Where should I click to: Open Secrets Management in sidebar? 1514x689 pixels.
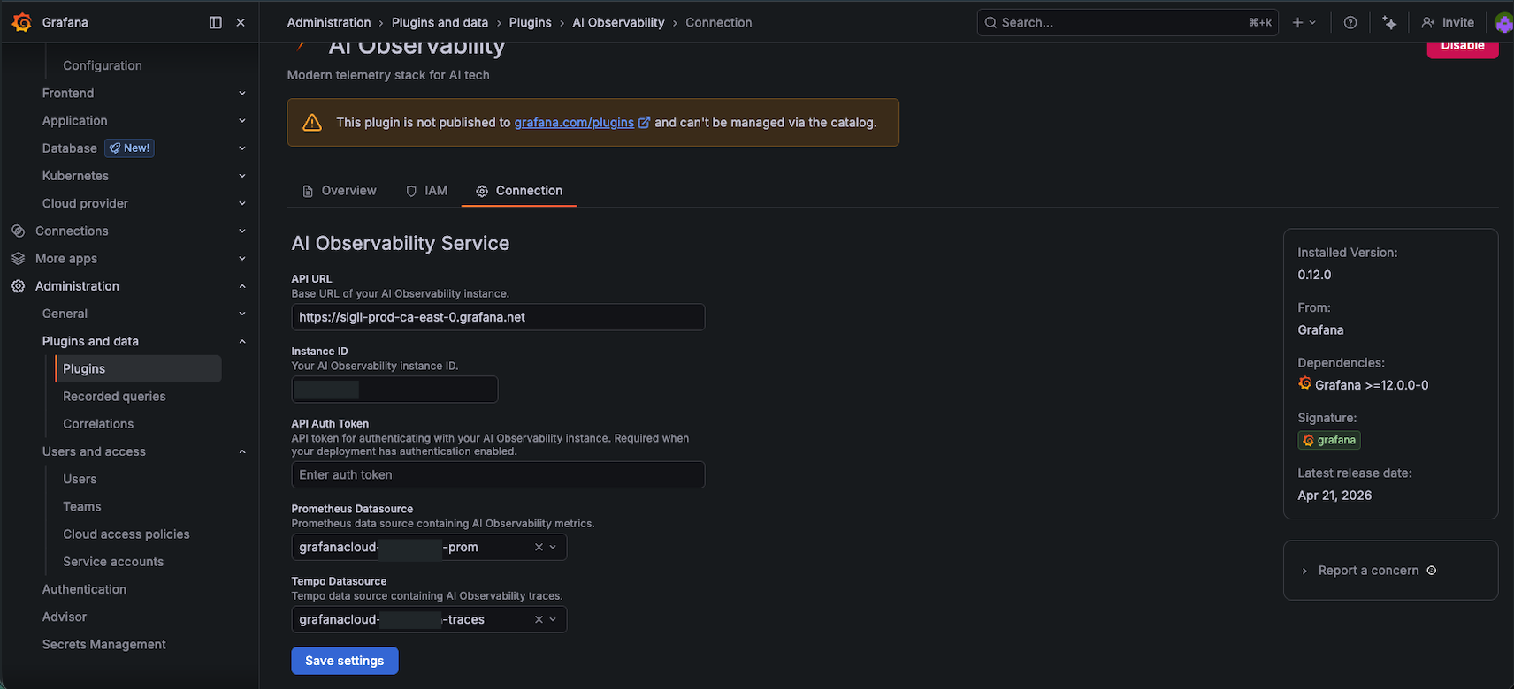[x=104, y=645]
